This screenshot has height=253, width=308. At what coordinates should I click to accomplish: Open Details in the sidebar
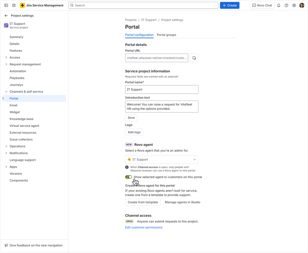click(14, 44)
